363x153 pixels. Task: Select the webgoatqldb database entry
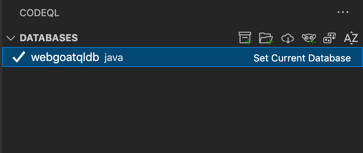[65, 57]
